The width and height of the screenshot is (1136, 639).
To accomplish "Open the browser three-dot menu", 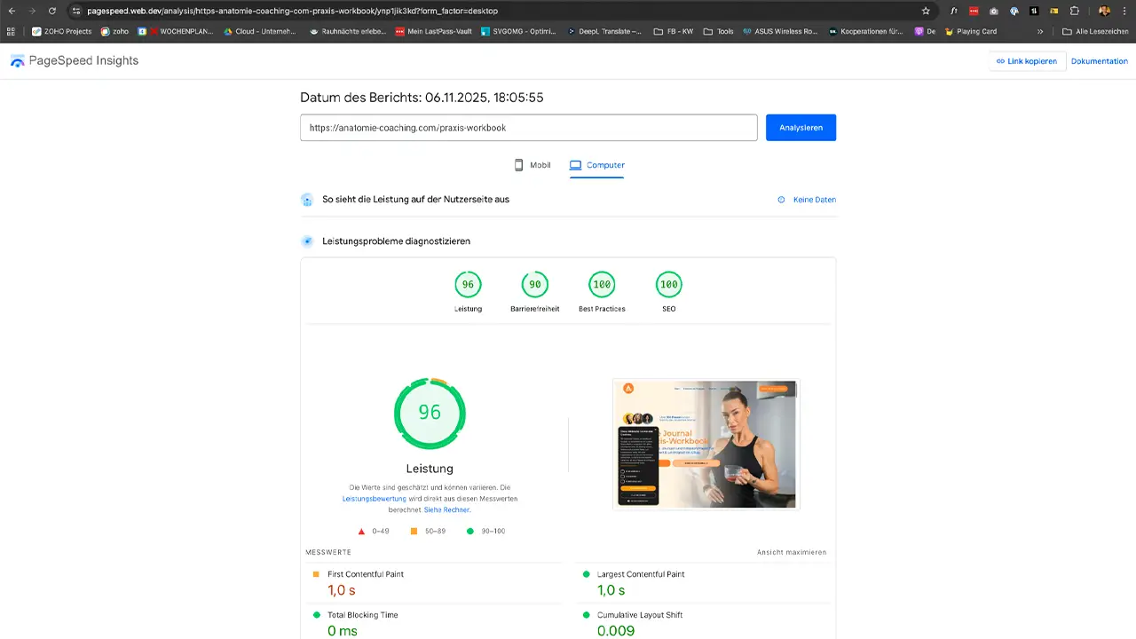I will click(x=1125, y=11).
